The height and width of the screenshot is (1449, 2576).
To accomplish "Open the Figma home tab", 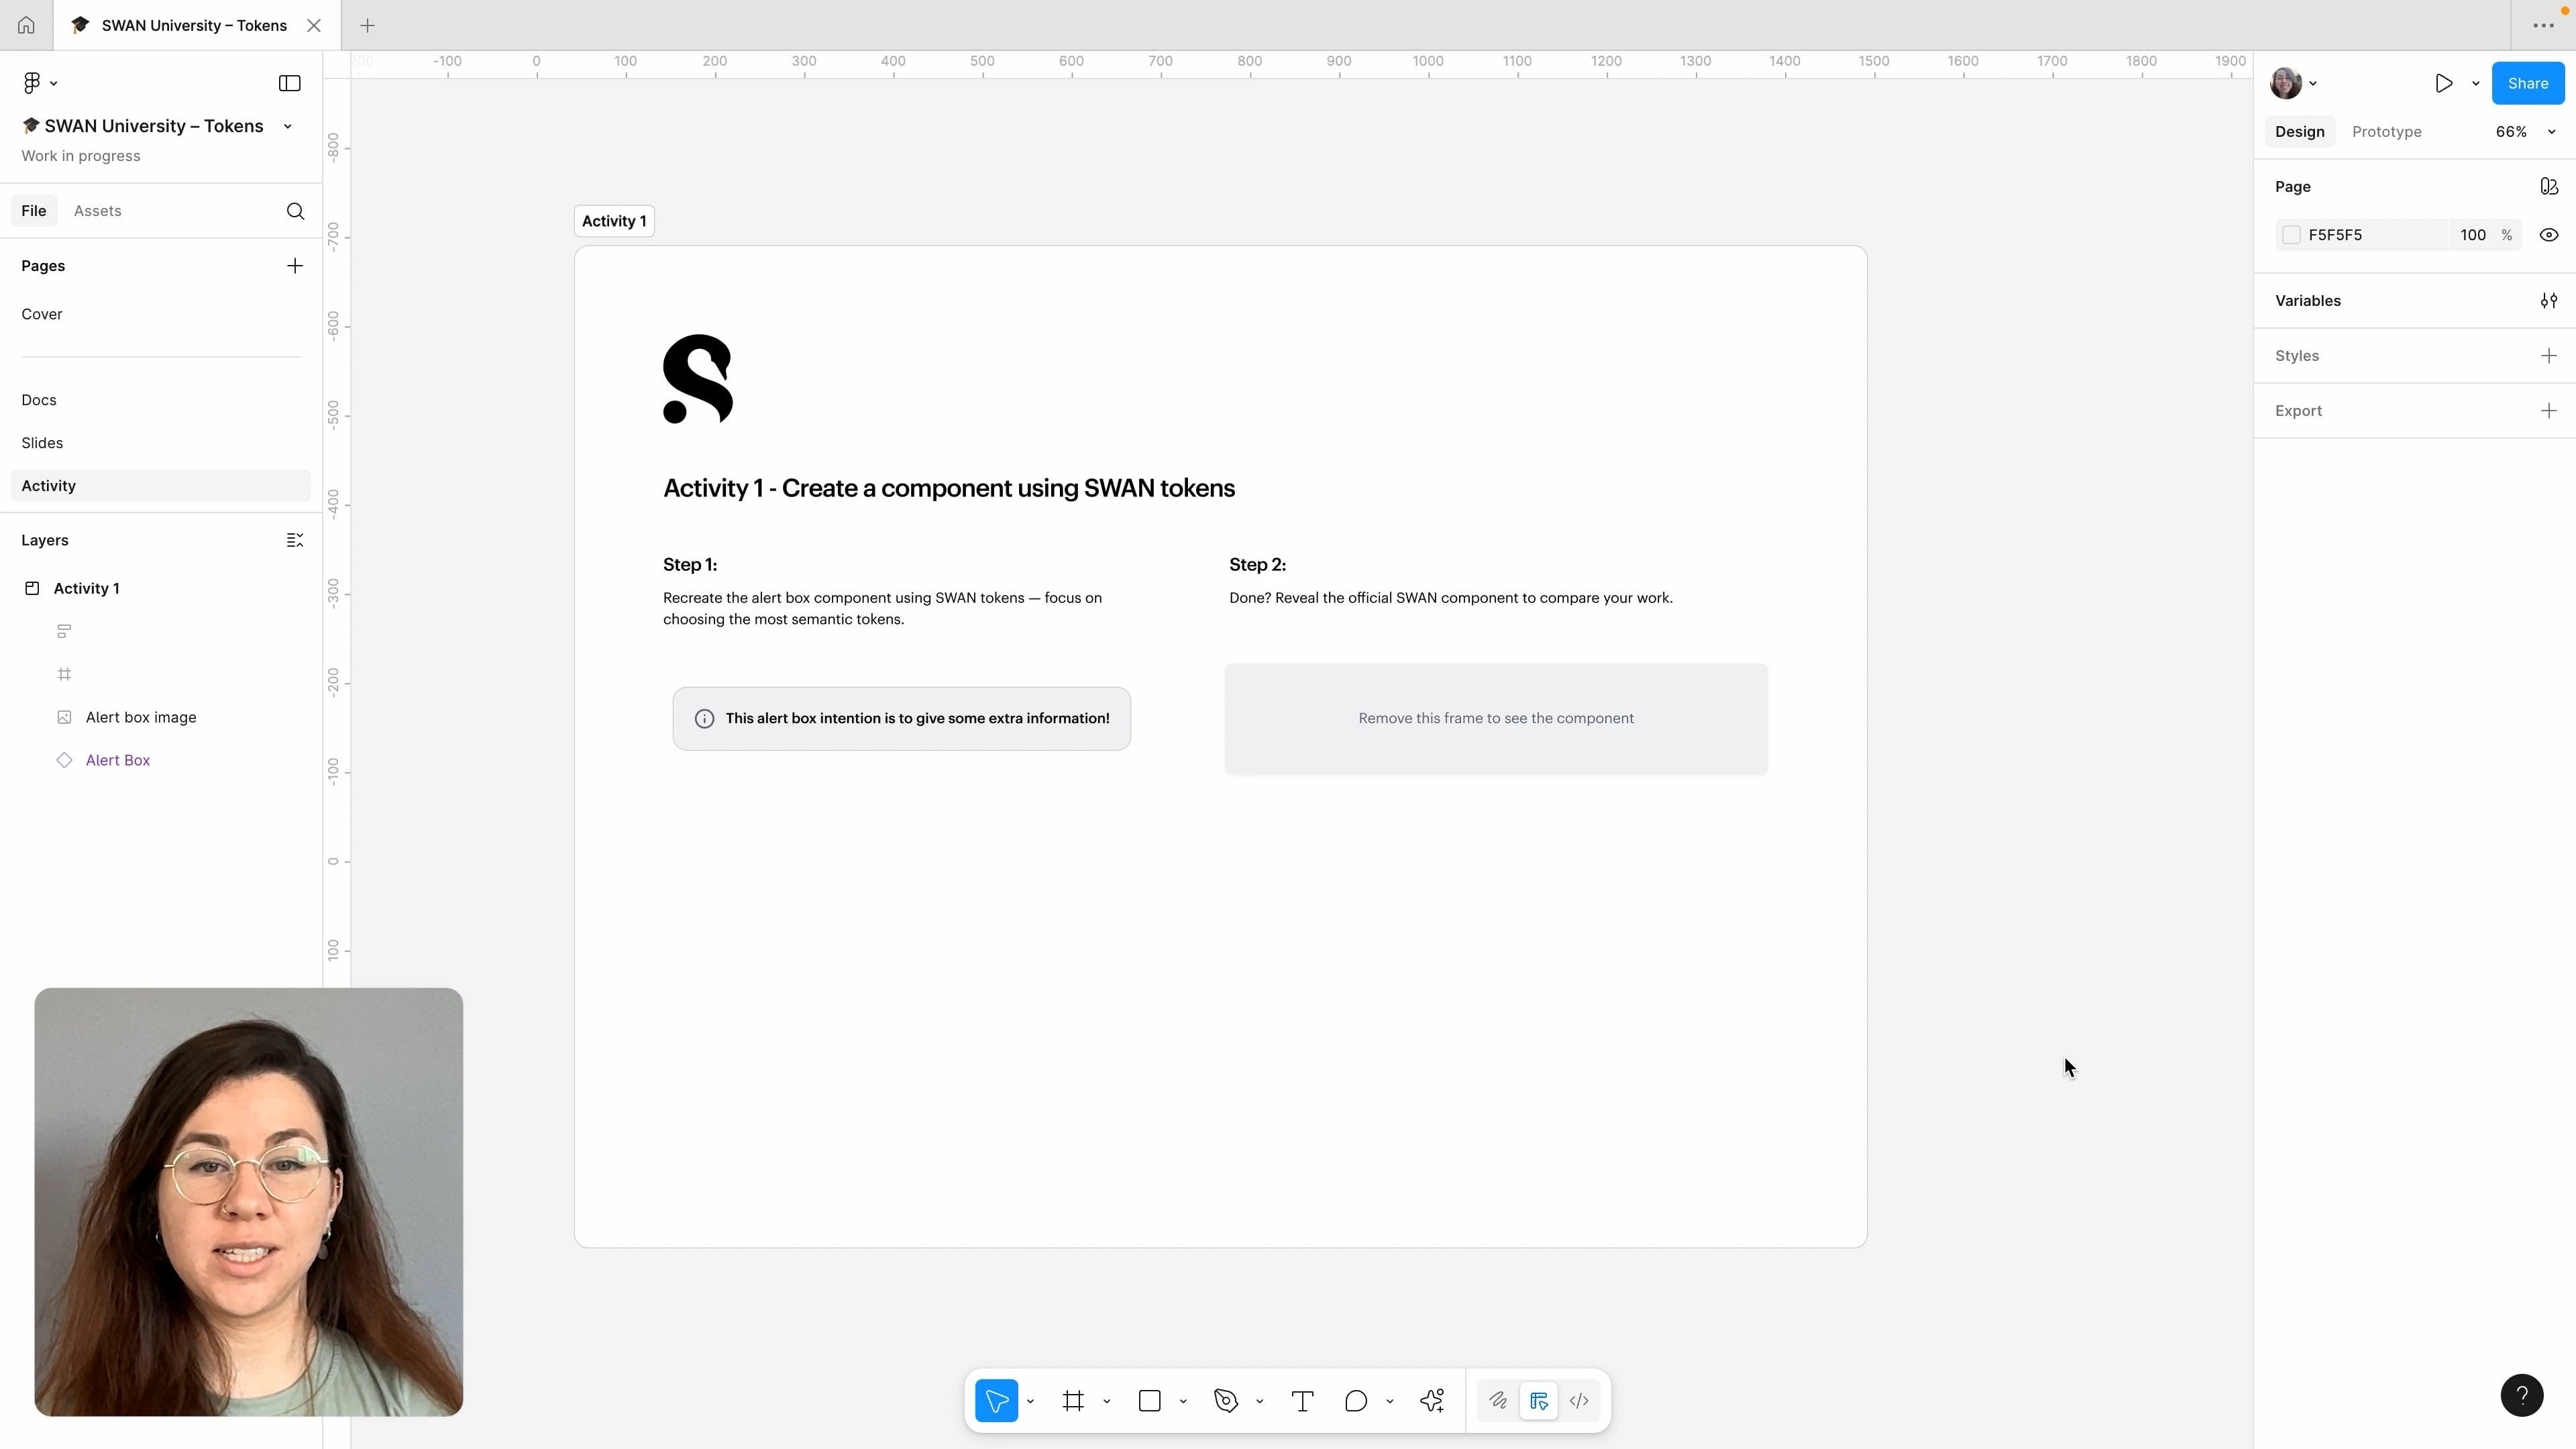I will [x=26, y=25].
